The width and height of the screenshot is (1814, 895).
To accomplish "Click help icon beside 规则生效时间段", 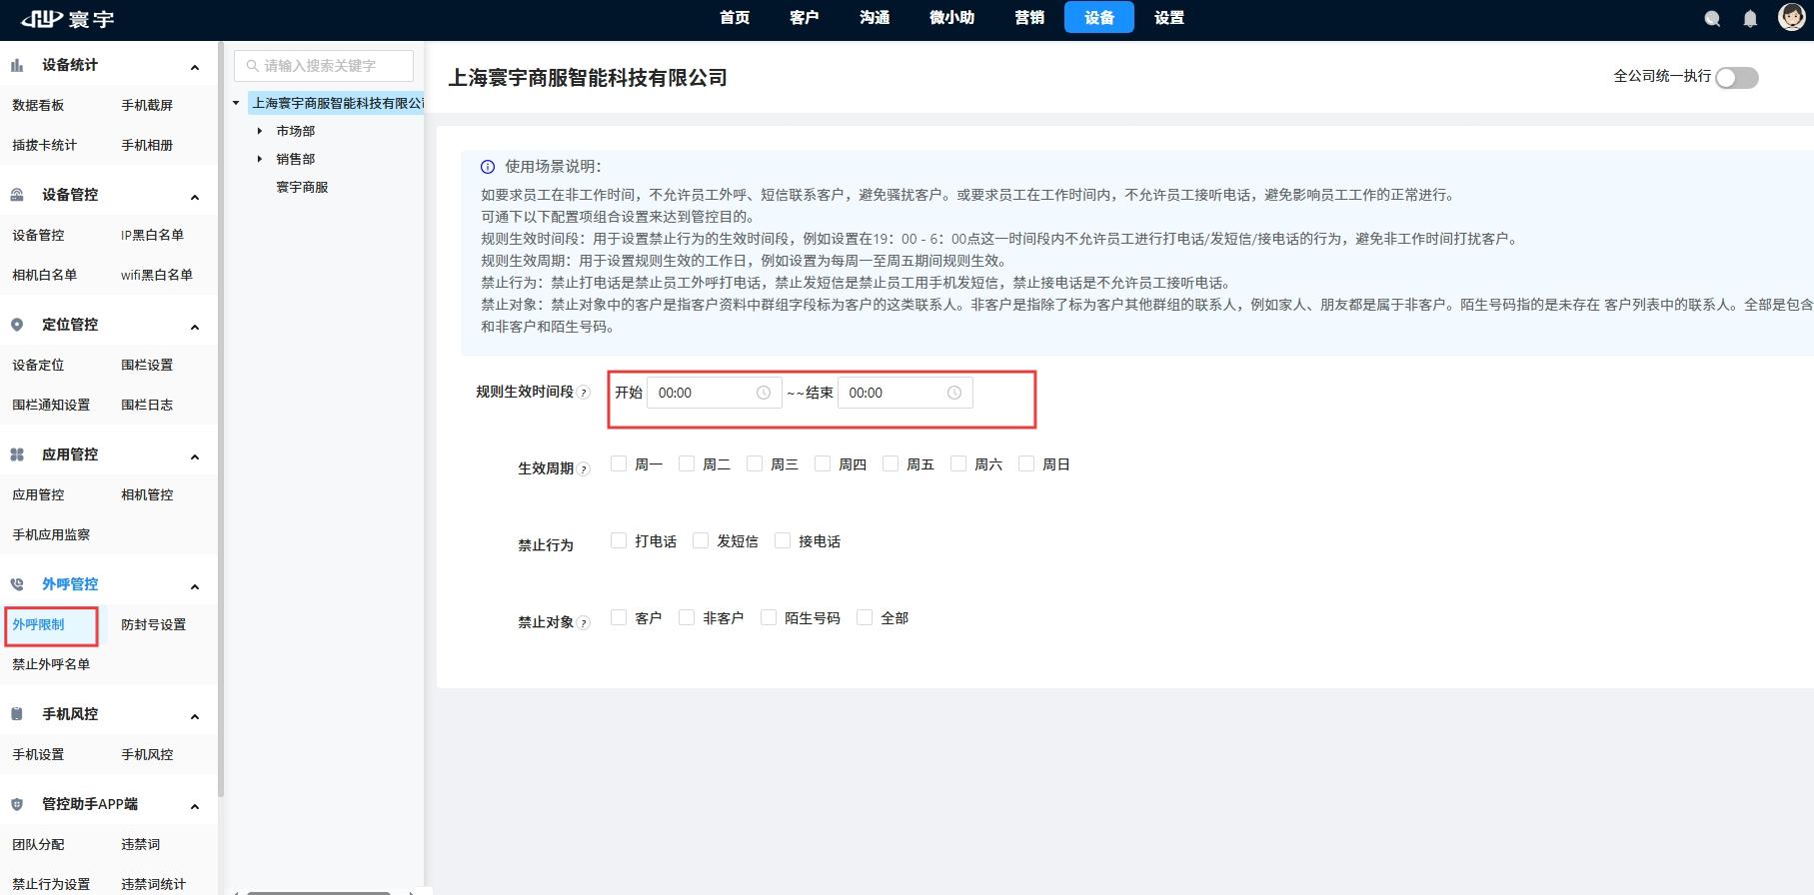I will tap(585, 393).
